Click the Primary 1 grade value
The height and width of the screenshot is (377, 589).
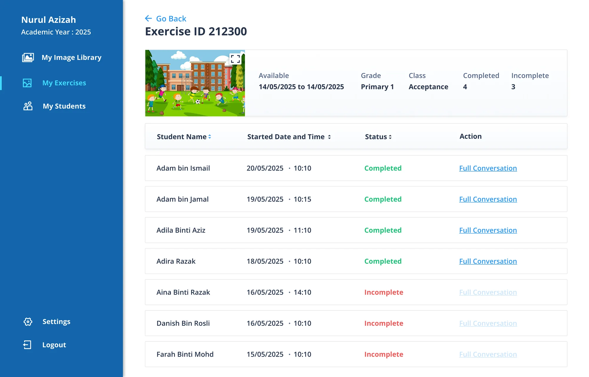pos(377,87)
